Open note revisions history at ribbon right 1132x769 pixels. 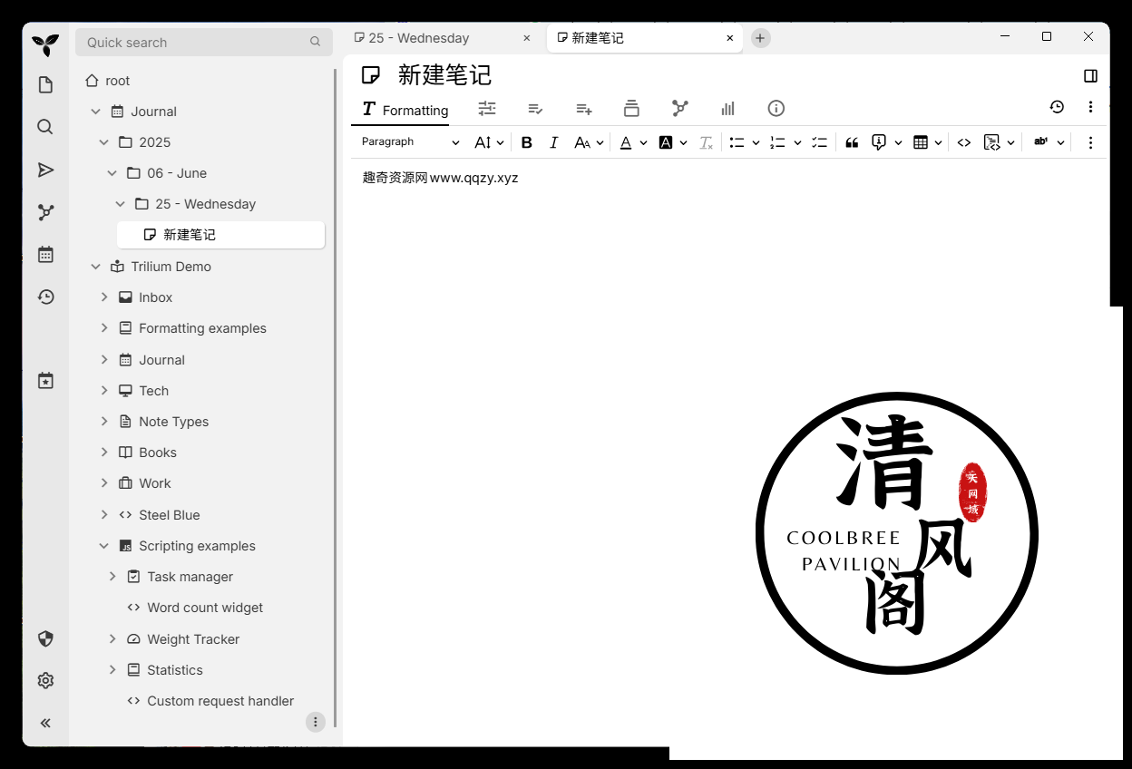point(1057,107)
